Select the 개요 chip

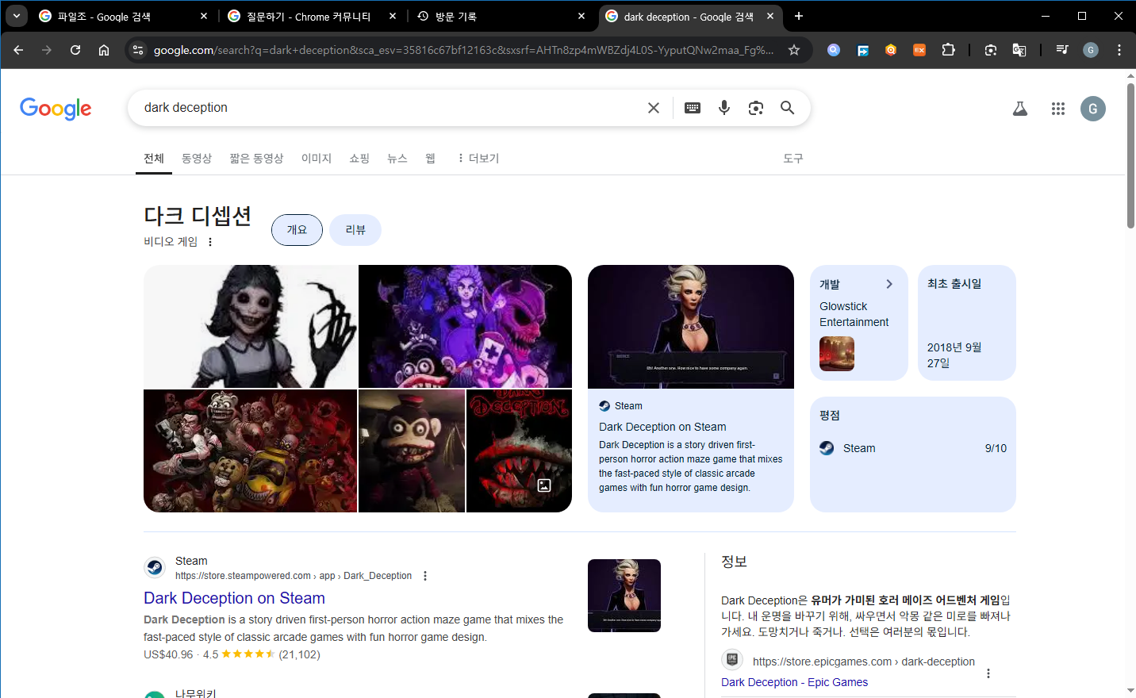click(297, 230)
